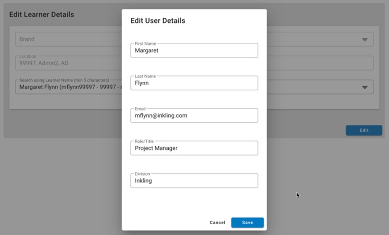Click the small Email floating label
Viewport: 389px width, 235px height.
tap(140, 109)
